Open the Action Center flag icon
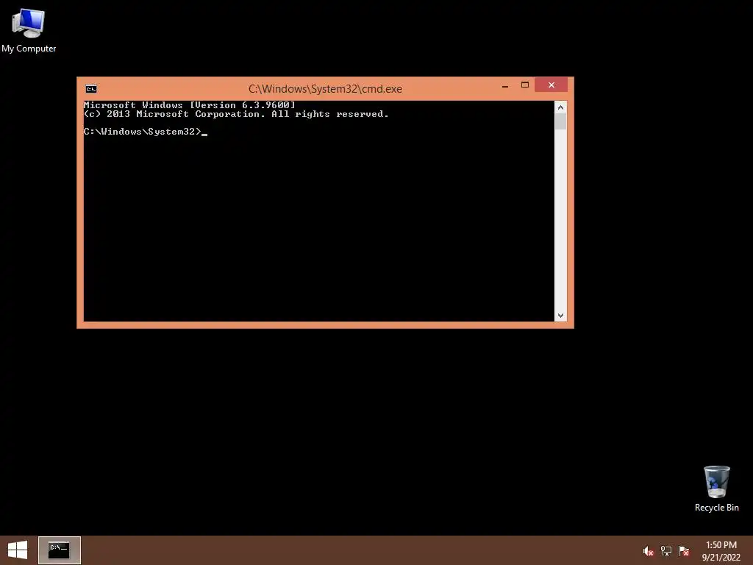The width and height of the screenshot is (753, 565). coord(684,551)
